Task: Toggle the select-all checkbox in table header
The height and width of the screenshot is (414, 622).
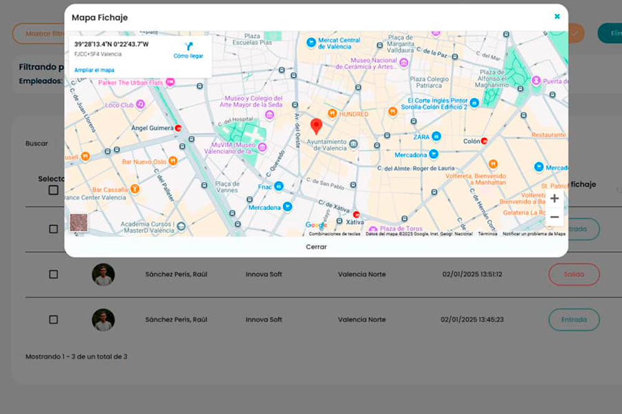Action: click(53, 190)
